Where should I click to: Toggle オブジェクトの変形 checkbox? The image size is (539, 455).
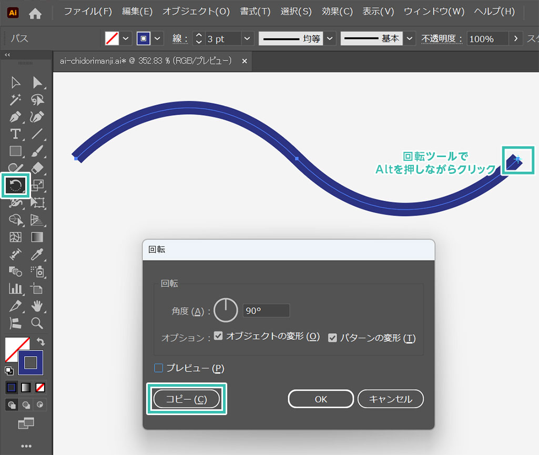218,336
